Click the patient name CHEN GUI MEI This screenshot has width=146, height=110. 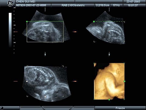pos(26,2)
